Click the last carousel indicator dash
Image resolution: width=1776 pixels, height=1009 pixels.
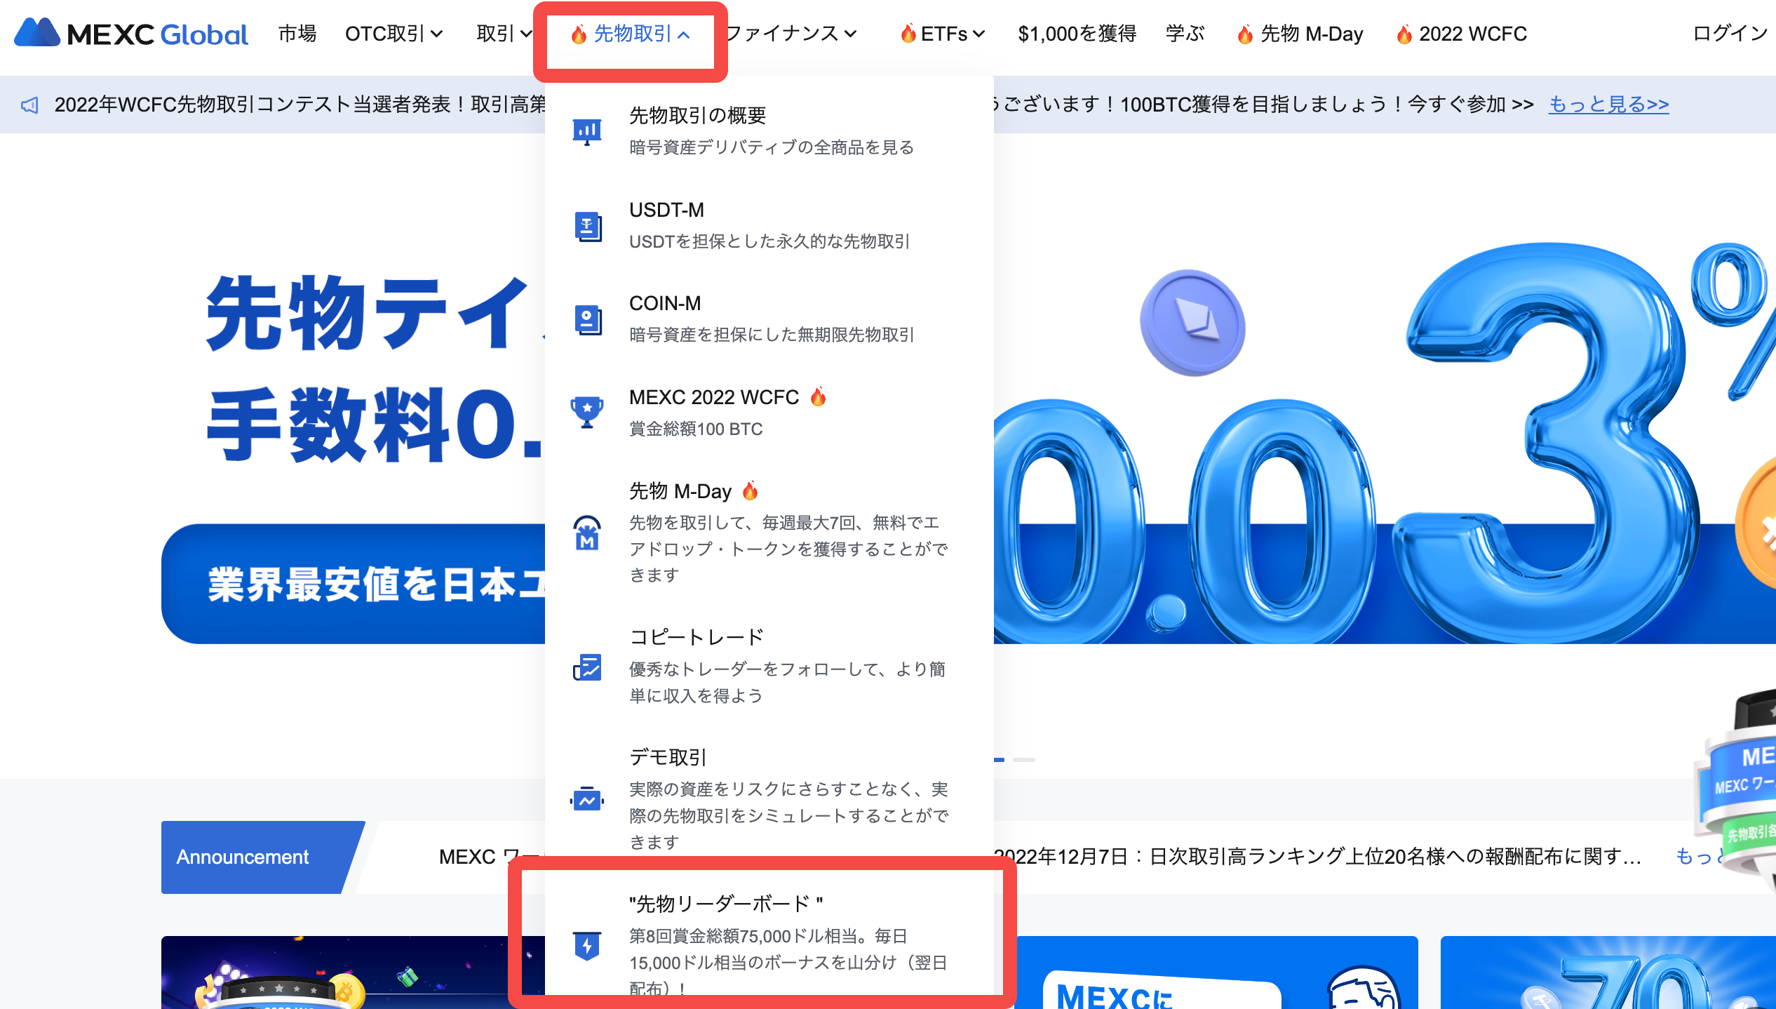[x=1024, y=759]
